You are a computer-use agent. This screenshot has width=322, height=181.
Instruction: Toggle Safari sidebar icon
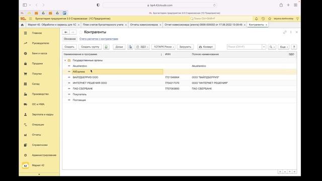25,5
